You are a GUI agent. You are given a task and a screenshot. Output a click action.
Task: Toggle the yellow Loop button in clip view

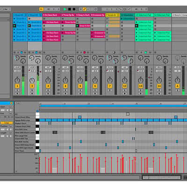(7, 123)
